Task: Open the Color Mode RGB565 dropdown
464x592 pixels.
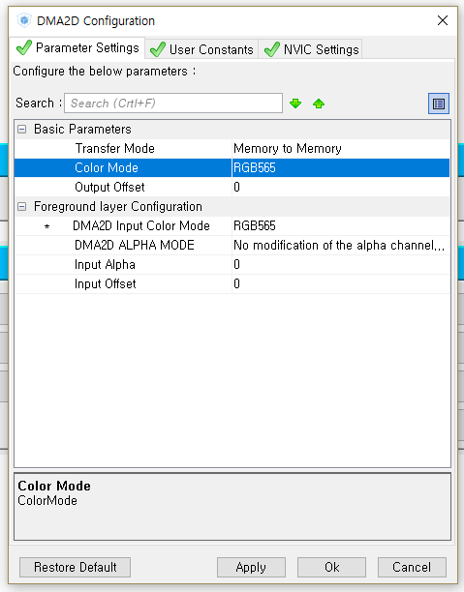Action: pyautogui.click(x=340, y=167)
